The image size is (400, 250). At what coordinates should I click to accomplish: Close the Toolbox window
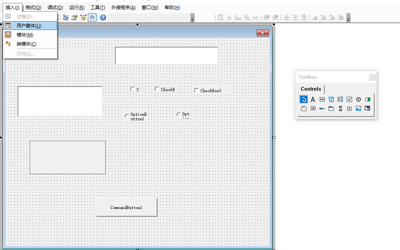pyautogui.click(x=373, y=77)
